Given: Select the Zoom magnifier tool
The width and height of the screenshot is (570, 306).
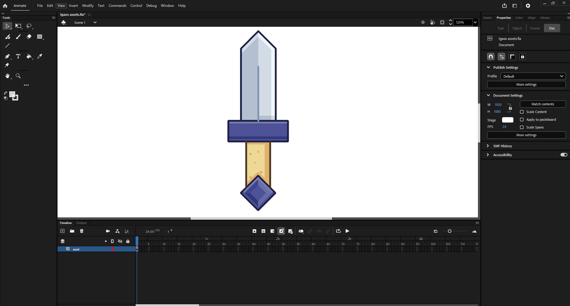Looking at the screenshot, I should pyautogui.click(x=18, y=76).
